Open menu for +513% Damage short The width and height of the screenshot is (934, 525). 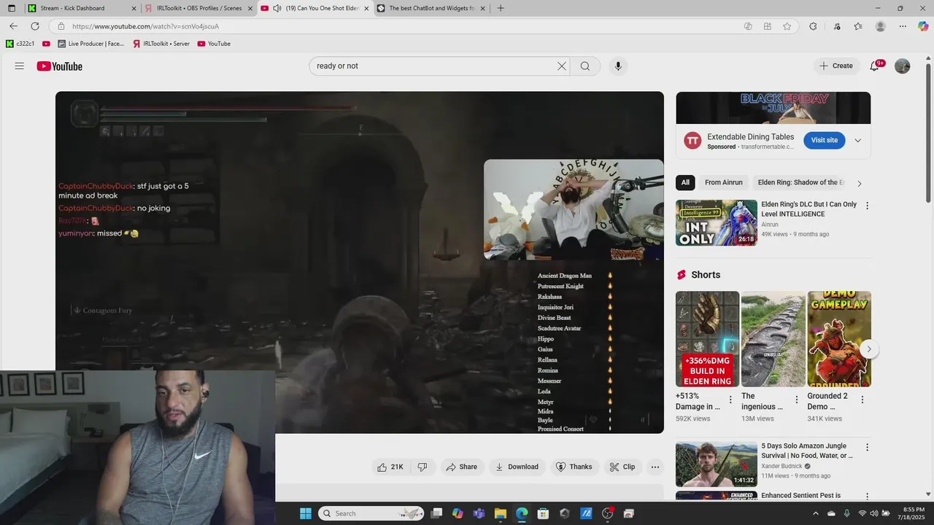[730, 400]
